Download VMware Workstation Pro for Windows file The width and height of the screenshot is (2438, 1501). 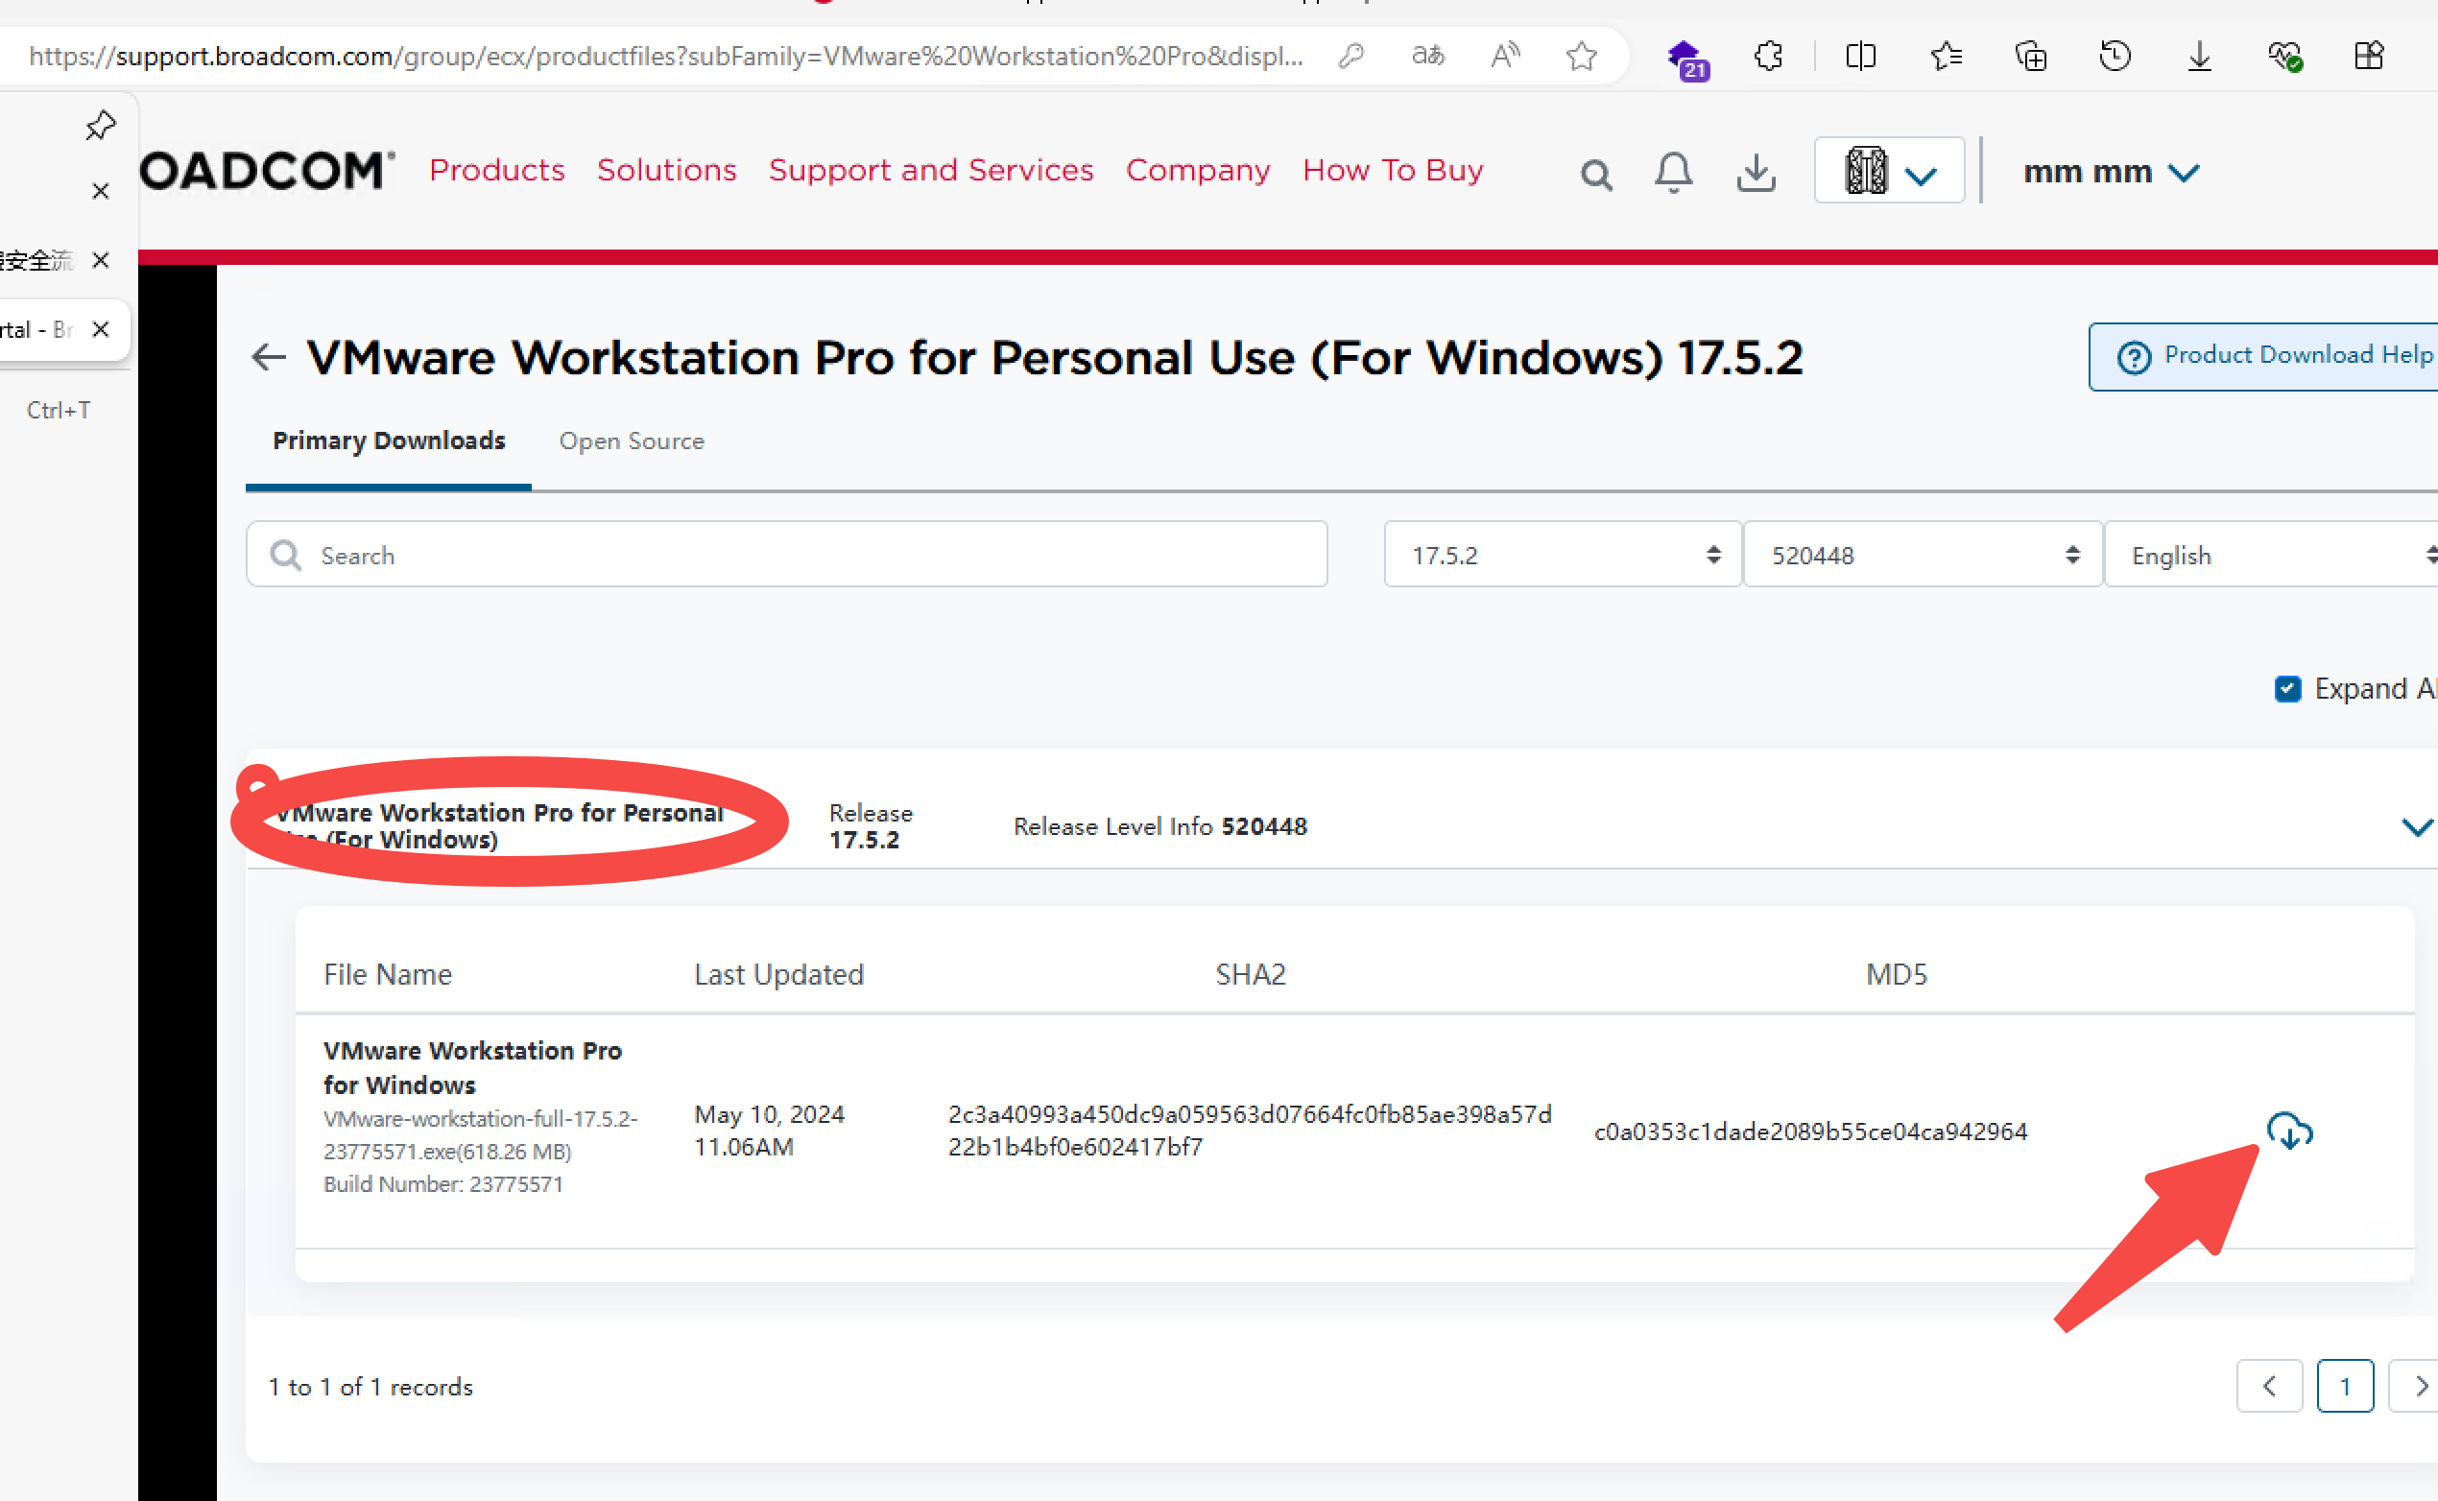tap(2289, 1131)
